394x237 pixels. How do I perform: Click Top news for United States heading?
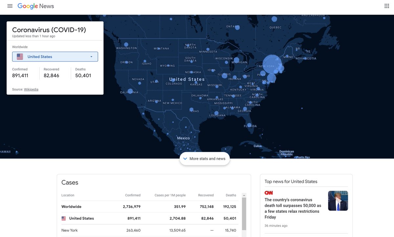tap(291, 182)
